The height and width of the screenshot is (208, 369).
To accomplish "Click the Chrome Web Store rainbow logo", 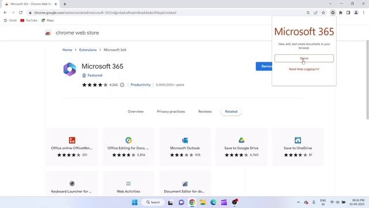I will 48,33.
